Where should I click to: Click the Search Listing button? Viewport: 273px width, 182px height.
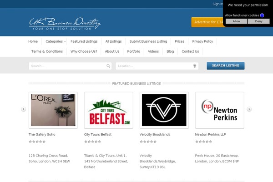(226, 66)
